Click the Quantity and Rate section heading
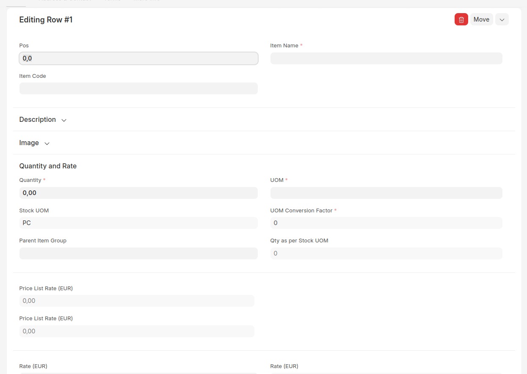This screenshot has width=527, height=374. pos(48,166)
